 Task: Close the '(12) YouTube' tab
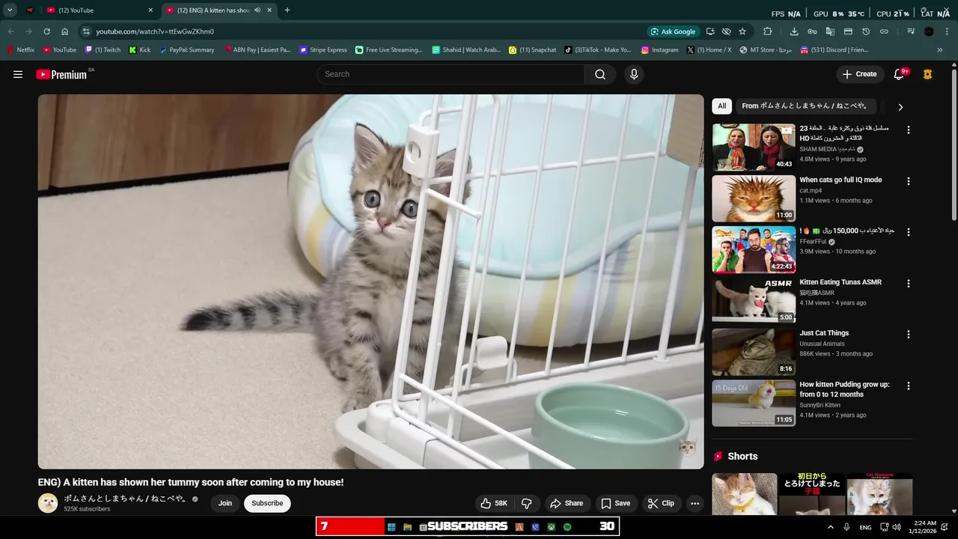coord(150,10)
